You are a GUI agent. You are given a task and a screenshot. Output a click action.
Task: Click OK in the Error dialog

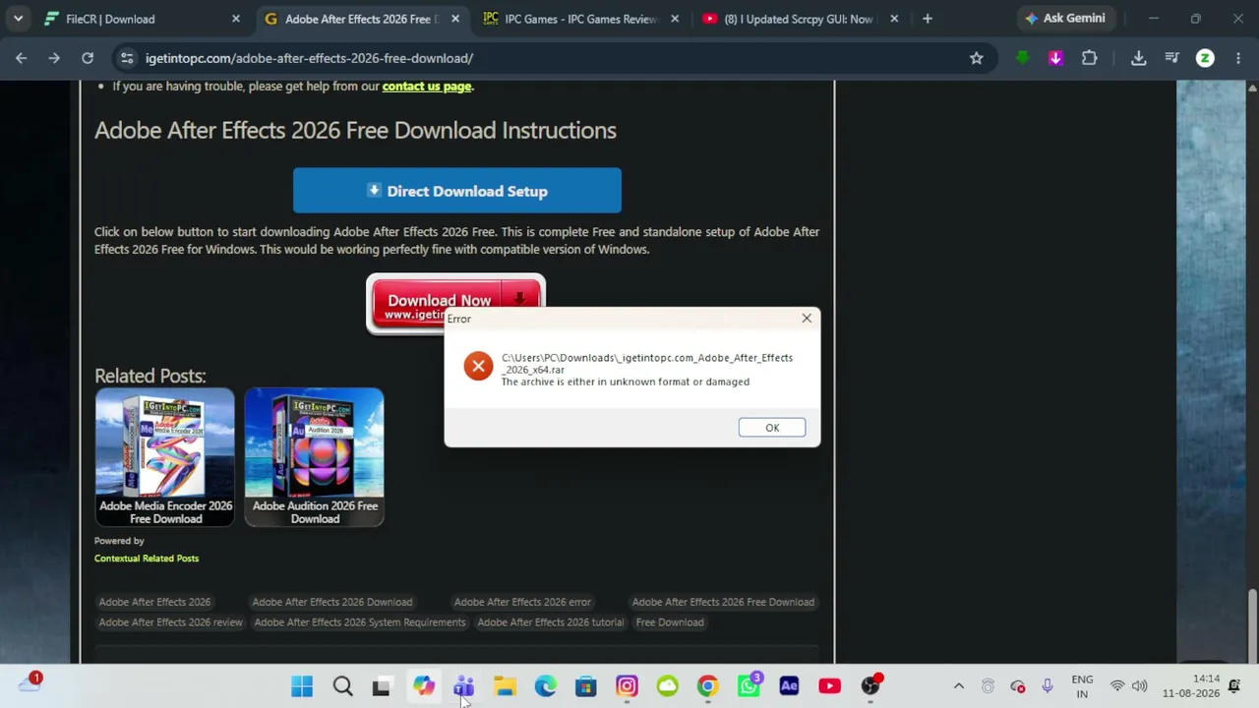772,428
